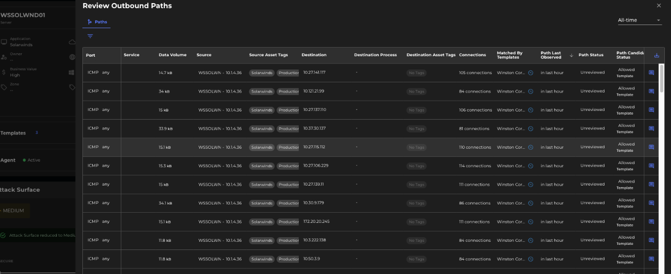Open comment icon for 10.30.9.179 row
Viewport: 671px width, 274px height.
coord(652,203)
